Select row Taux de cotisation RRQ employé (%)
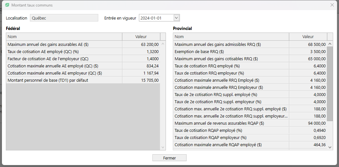Image resolution: width=339 pixels, height=167 pixels. pos(250,66)
